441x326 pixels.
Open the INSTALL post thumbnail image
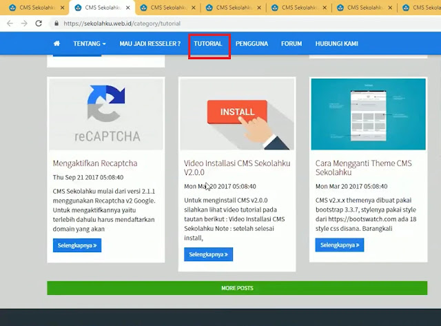(237, 114)
